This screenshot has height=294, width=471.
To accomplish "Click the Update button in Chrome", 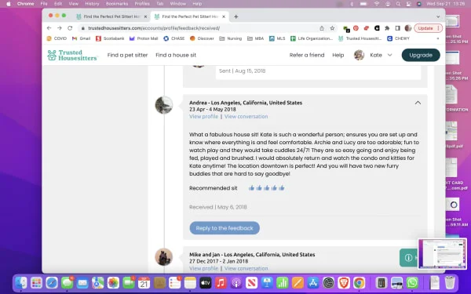I will (x=425, y=28).
